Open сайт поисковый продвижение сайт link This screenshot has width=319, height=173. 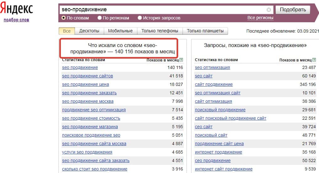[x=231, y=118]
